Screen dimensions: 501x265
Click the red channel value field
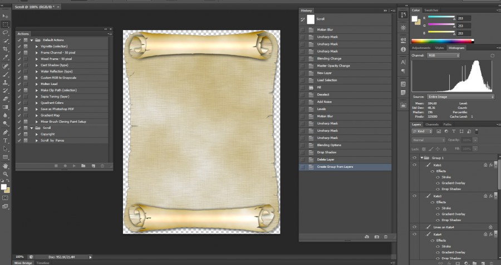coord(463,18)
